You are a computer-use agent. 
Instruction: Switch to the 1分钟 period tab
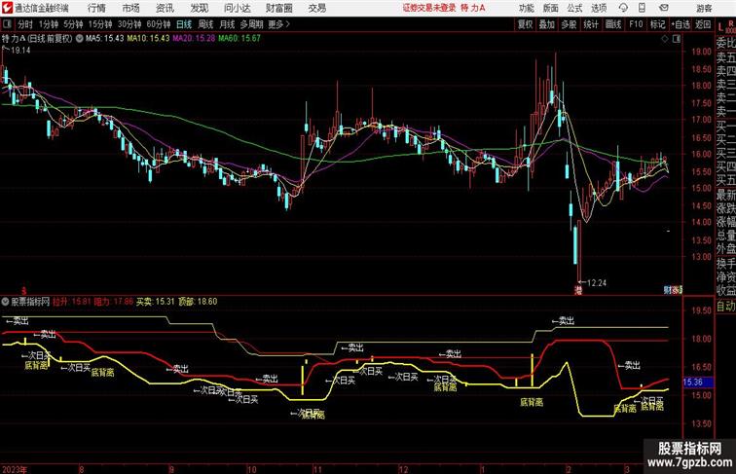49,24
